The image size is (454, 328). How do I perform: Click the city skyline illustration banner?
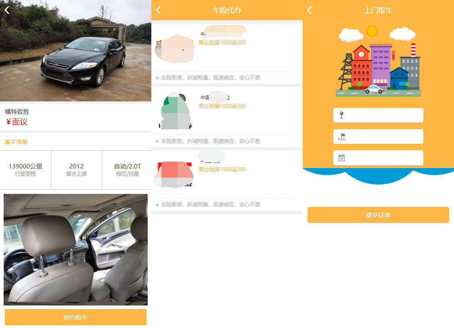(378, 61)
